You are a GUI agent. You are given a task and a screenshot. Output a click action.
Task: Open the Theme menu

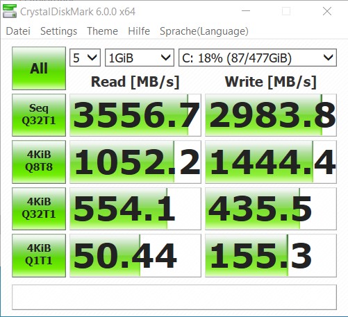102,31
